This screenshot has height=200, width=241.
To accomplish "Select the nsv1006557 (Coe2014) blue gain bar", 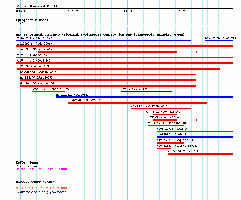I will 219,41.
